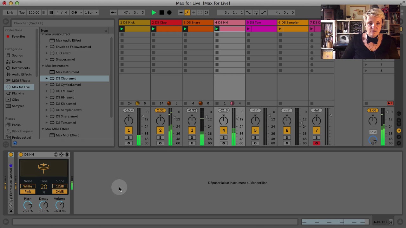Expand the LFO.amxd item
The image size is (406, 228).
pyautogui.click(x=47, y=53)
